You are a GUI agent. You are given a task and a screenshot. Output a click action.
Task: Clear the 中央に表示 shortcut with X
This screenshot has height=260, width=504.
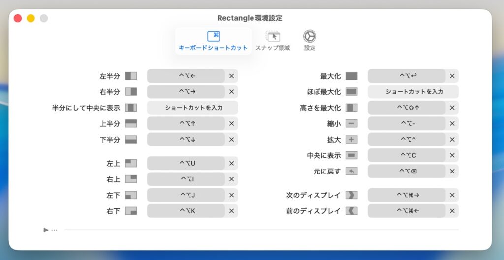coord(452,155)
